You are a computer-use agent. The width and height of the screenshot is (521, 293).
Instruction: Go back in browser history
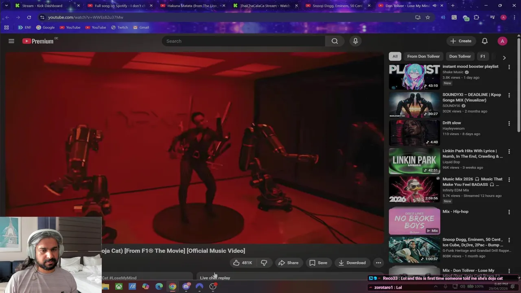[7, 17]
